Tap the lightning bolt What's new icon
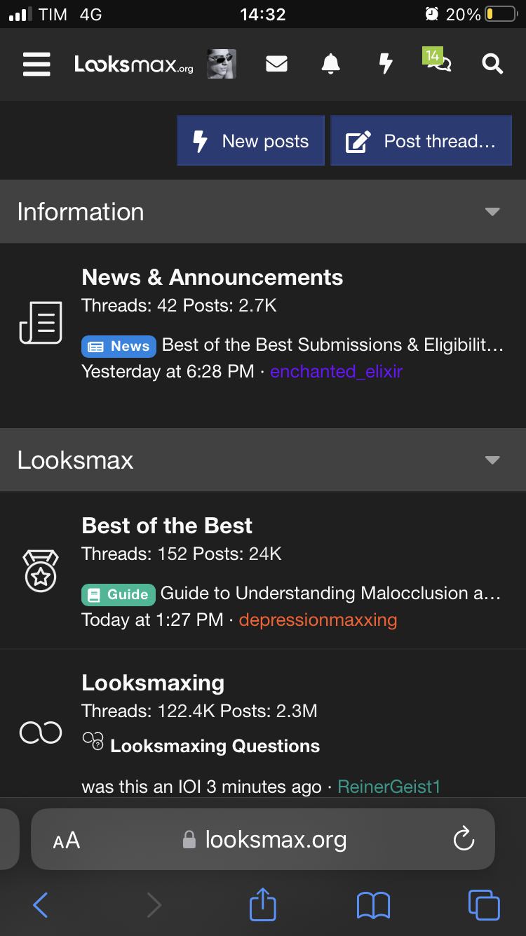 click(x=385, y=65)
